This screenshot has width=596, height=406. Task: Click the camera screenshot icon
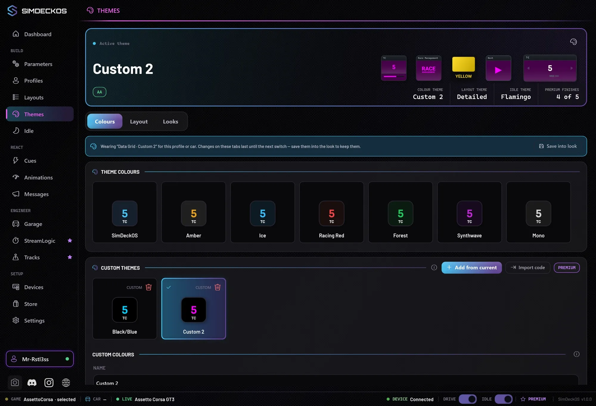(15, 382)
